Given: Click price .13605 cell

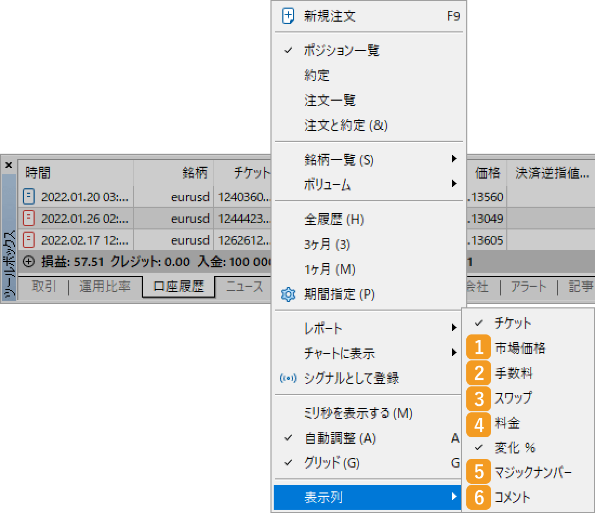Looking at the screenshot, I should pyautogui.click(x=487, y=240).
